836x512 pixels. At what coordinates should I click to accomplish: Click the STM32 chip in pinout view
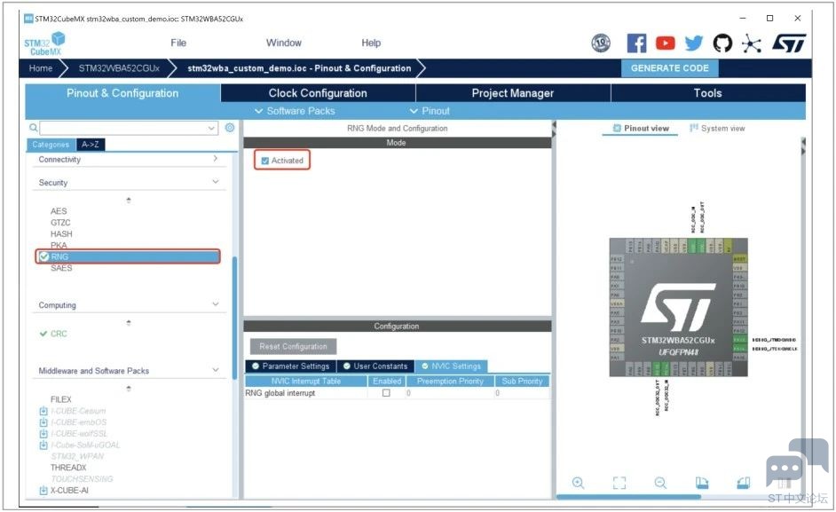click(678, 307)
